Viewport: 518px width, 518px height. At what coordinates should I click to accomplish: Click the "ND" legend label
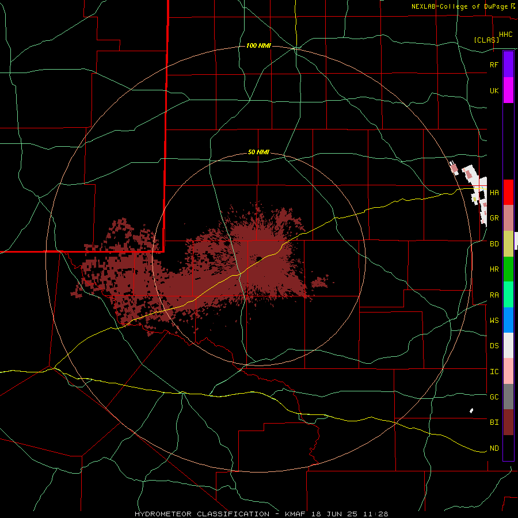point(494,448)
